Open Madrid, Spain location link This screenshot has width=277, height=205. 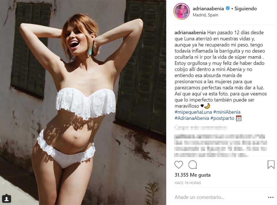(x=205, y=15)
